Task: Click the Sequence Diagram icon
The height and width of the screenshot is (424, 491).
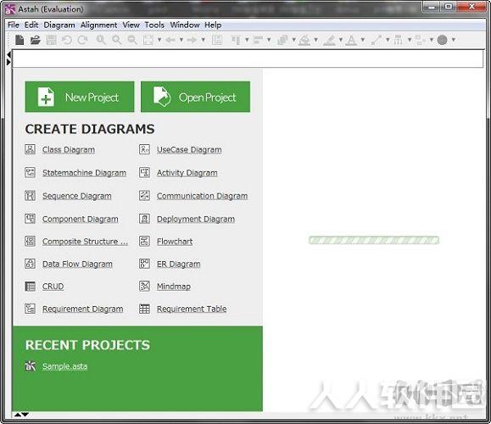Action: [x=30, y=195]
